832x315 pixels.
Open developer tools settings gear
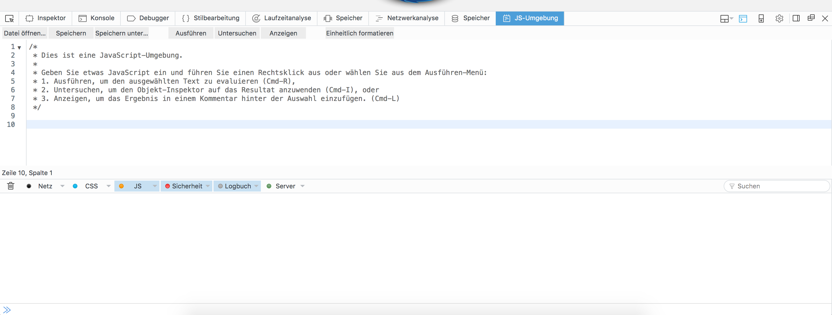coord(779,19)
